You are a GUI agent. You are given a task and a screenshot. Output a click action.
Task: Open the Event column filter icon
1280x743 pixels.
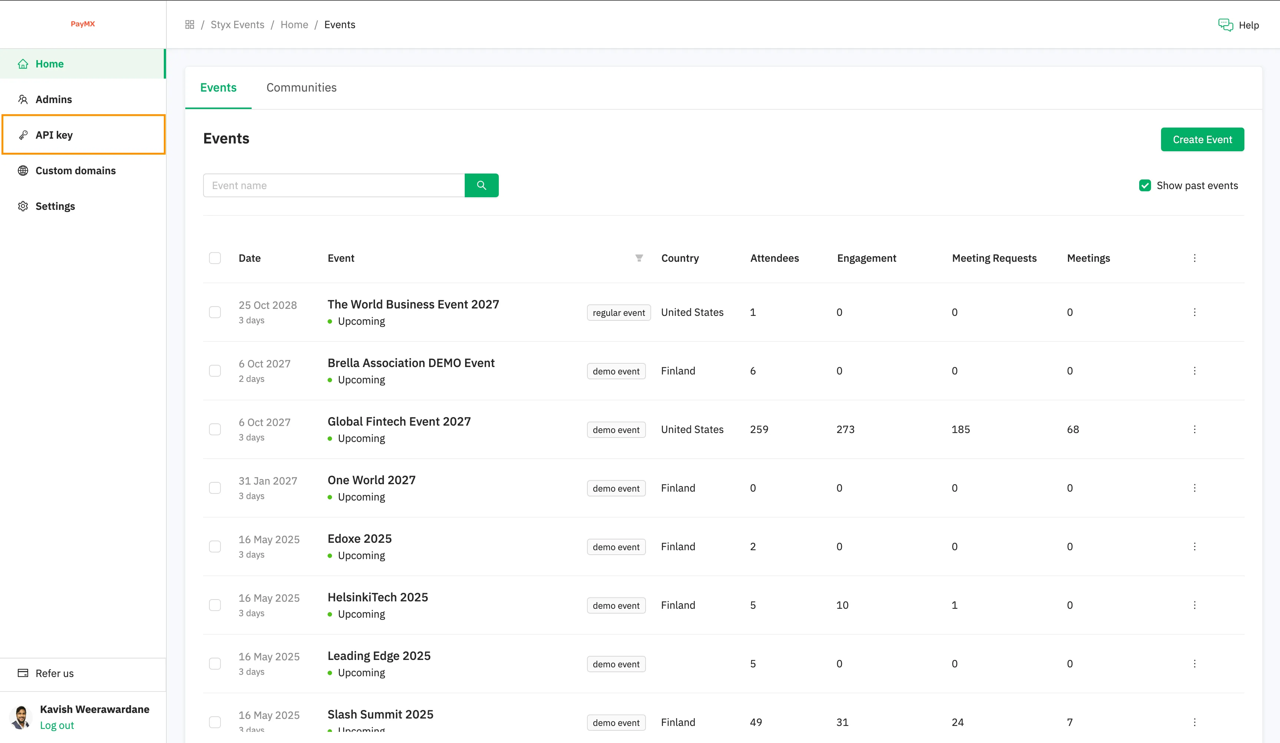click(639, 258)
